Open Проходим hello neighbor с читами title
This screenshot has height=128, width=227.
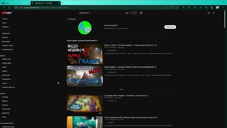click(126, 96)
